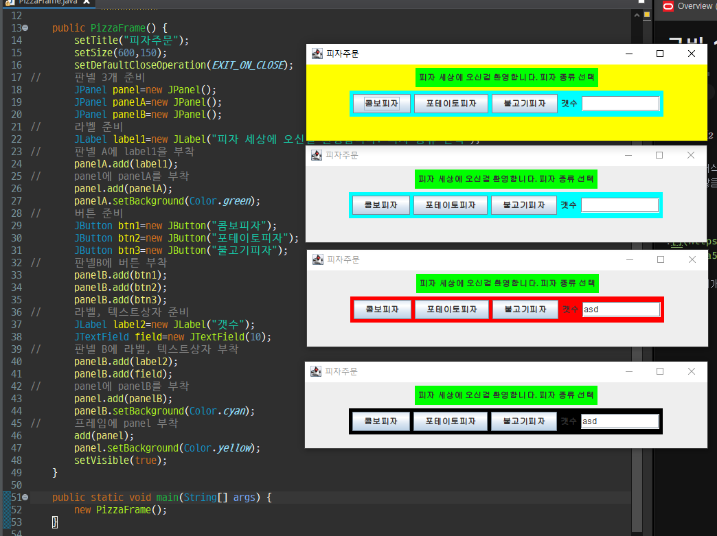Click the 갯수 label on the red panel
The height and width of the screenshot is (536, 717).
click(x=570, y=310)
